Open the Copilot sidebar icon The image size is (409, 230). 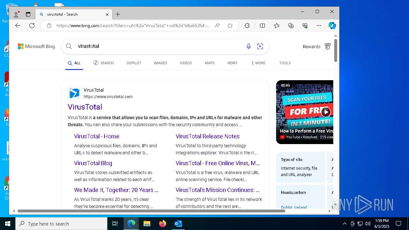click(x=332, y=26)
